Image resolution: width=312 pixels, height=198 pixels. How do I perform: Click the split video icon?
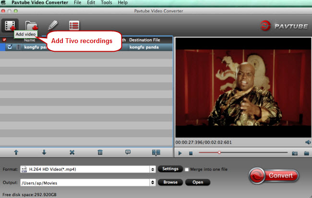(156, 153)
